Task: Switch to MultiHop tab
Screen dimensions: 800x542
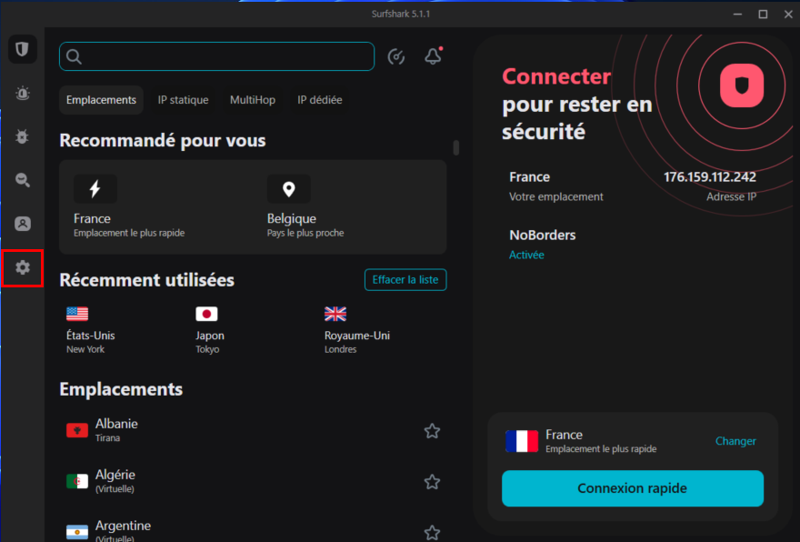Action: (253, 100)
